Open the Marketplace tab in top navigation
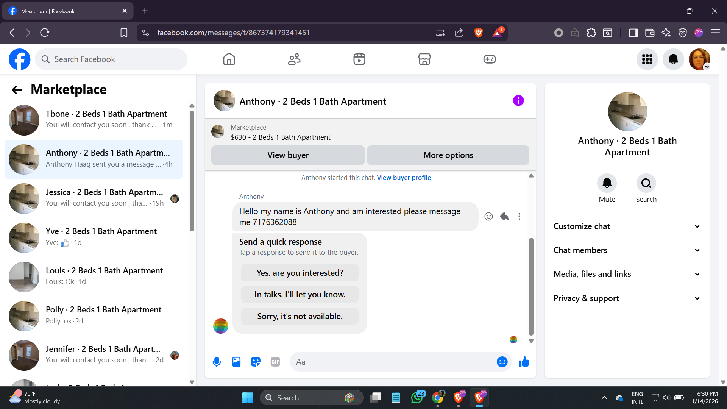Image resolution: width=727 pixels, height=409 pixels. (424, 59)
